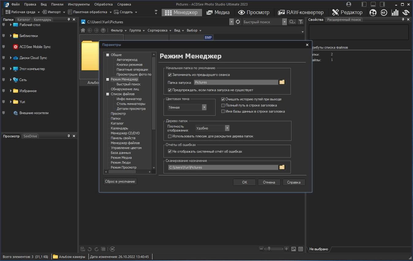Viewport: 413px width, 261px height.
Task: Navigate up one folder arrow icon
Action: (103, 30)
